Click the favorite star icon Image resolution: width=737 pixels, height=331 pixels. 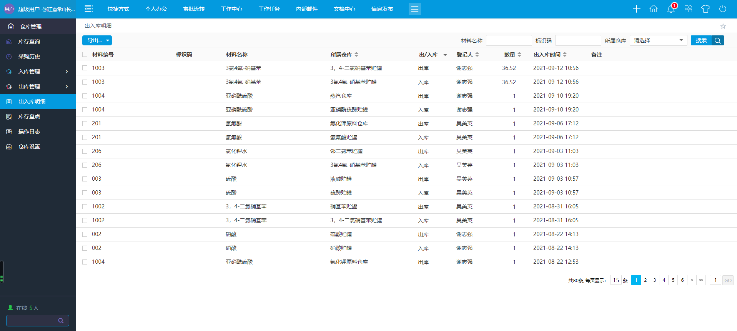(723, 26)
